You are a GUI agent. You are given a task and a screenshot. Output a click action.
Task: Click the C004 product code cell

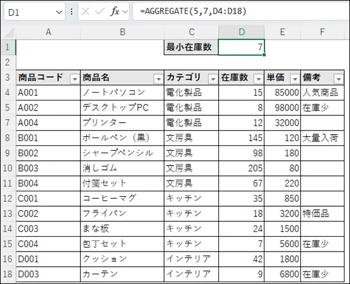click(x=48, y=244)
